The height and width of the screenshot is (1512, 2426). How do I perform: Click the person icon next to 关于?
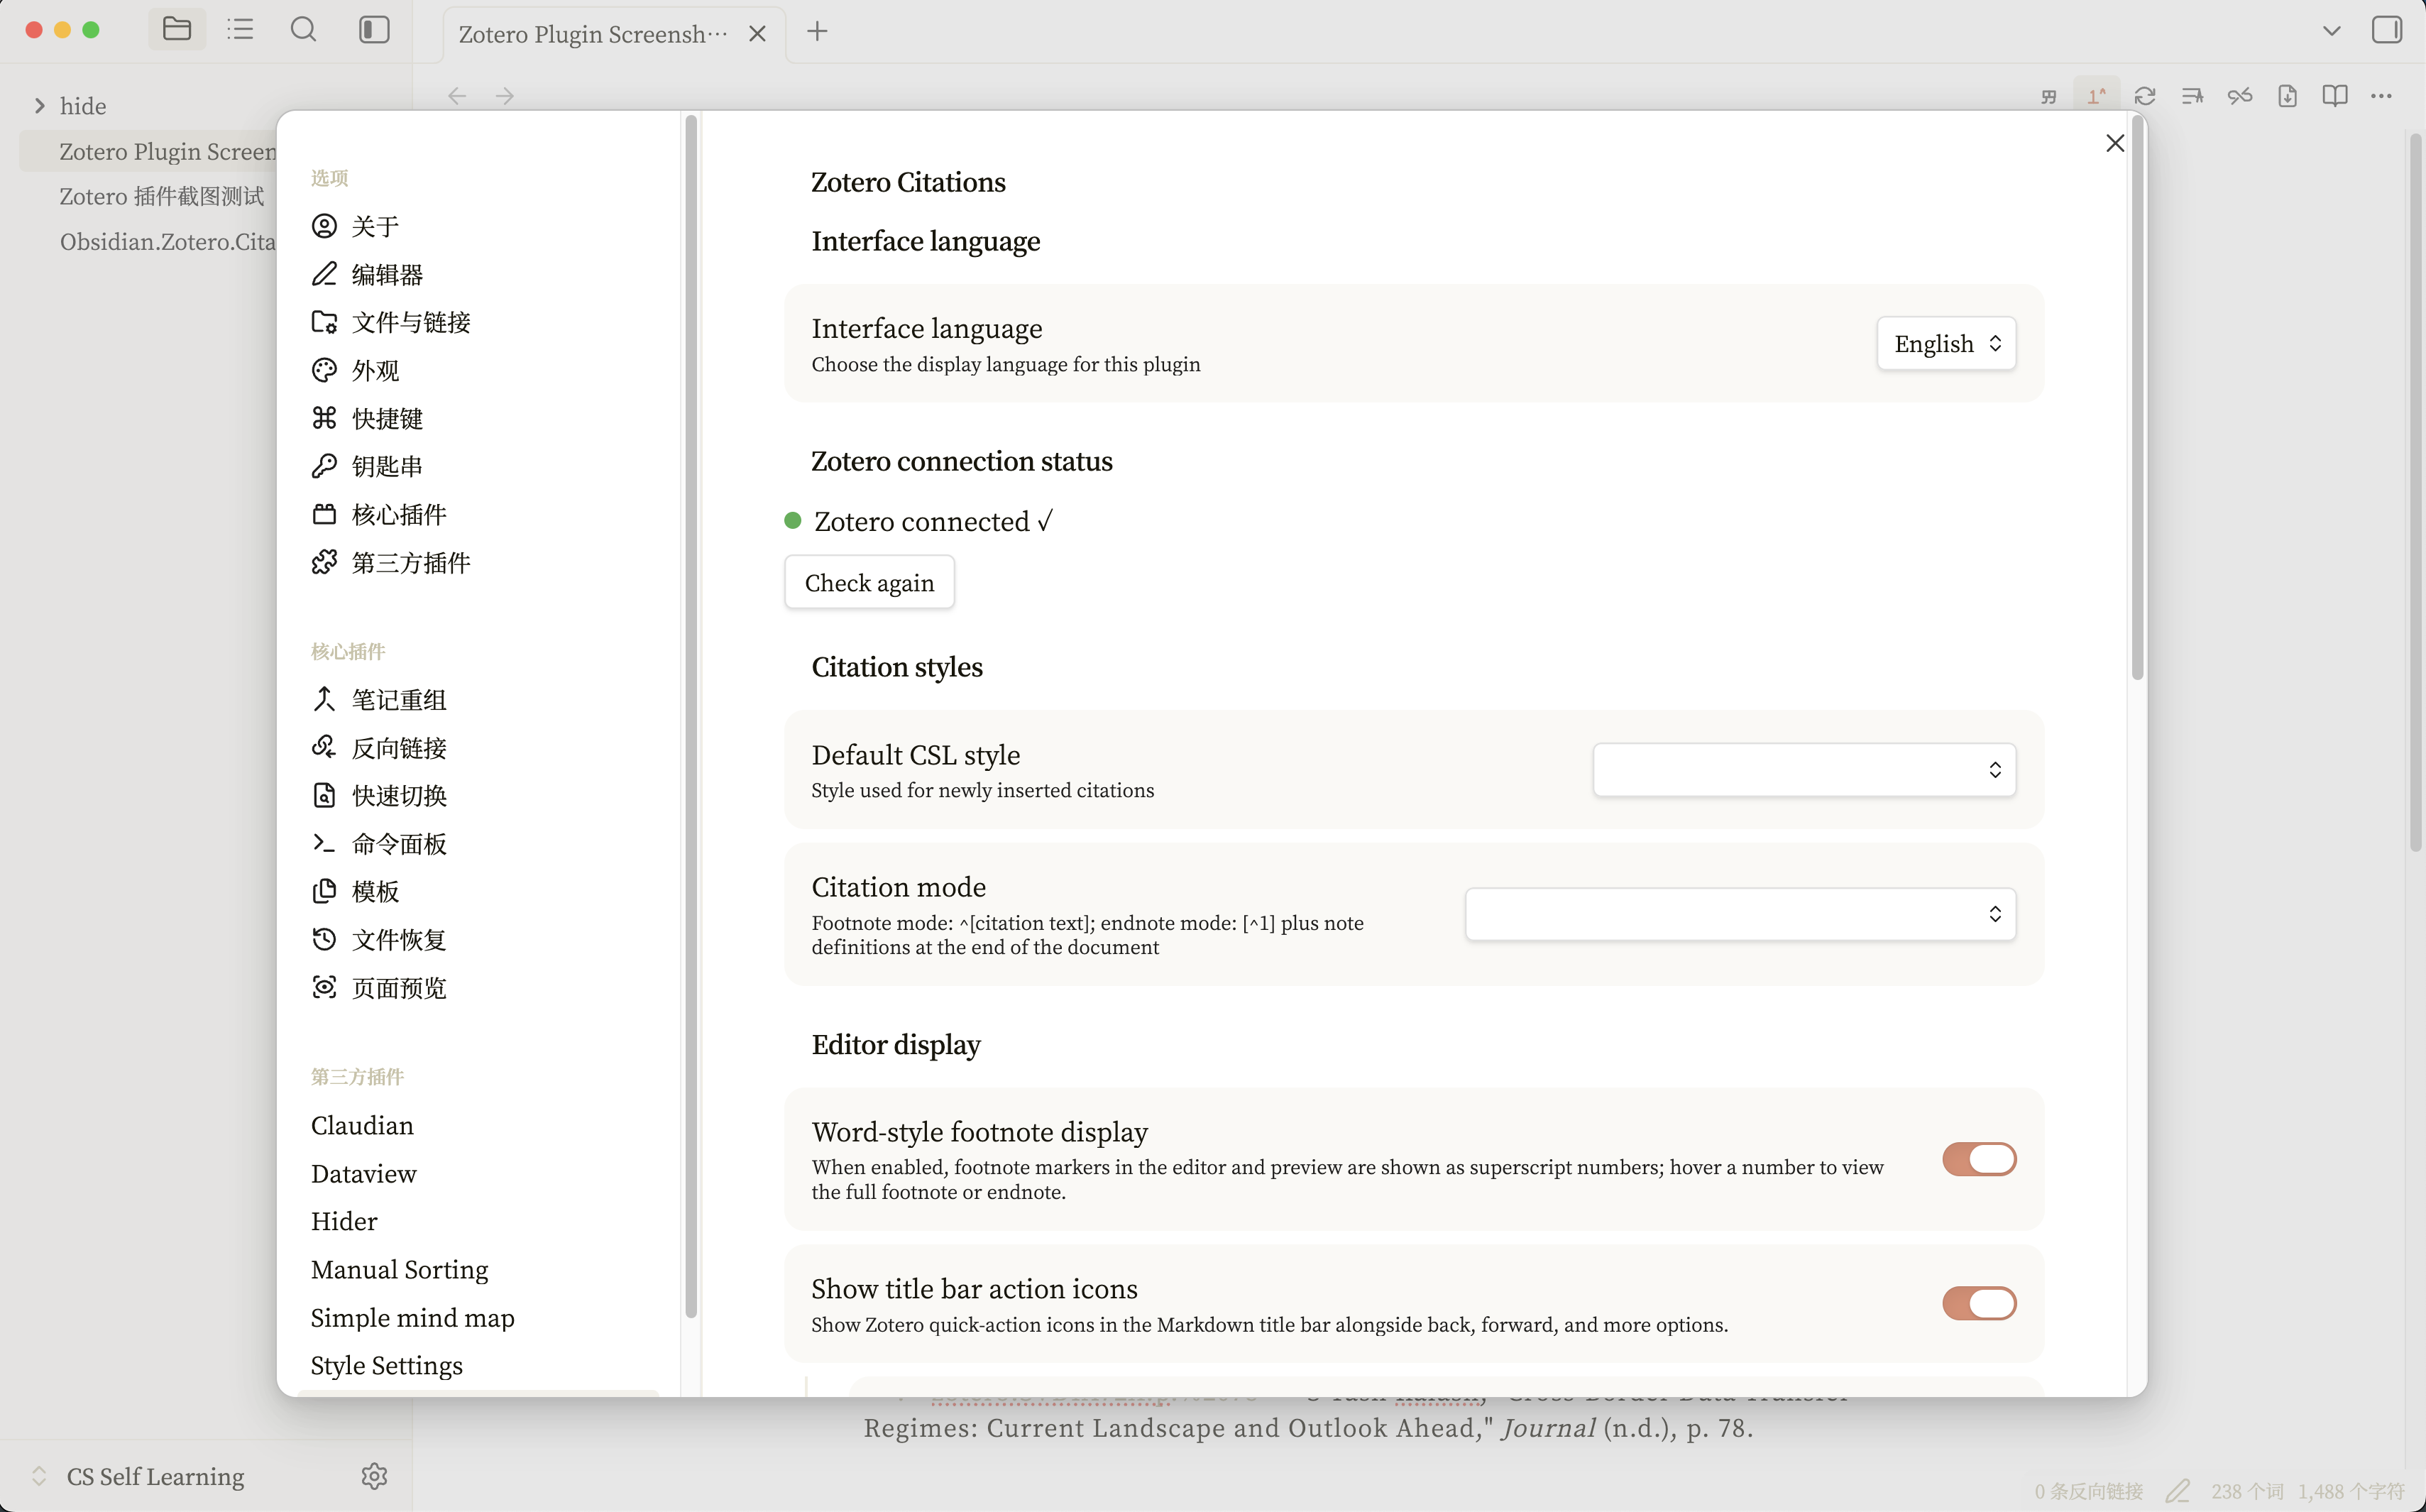(x=324, y=226)
